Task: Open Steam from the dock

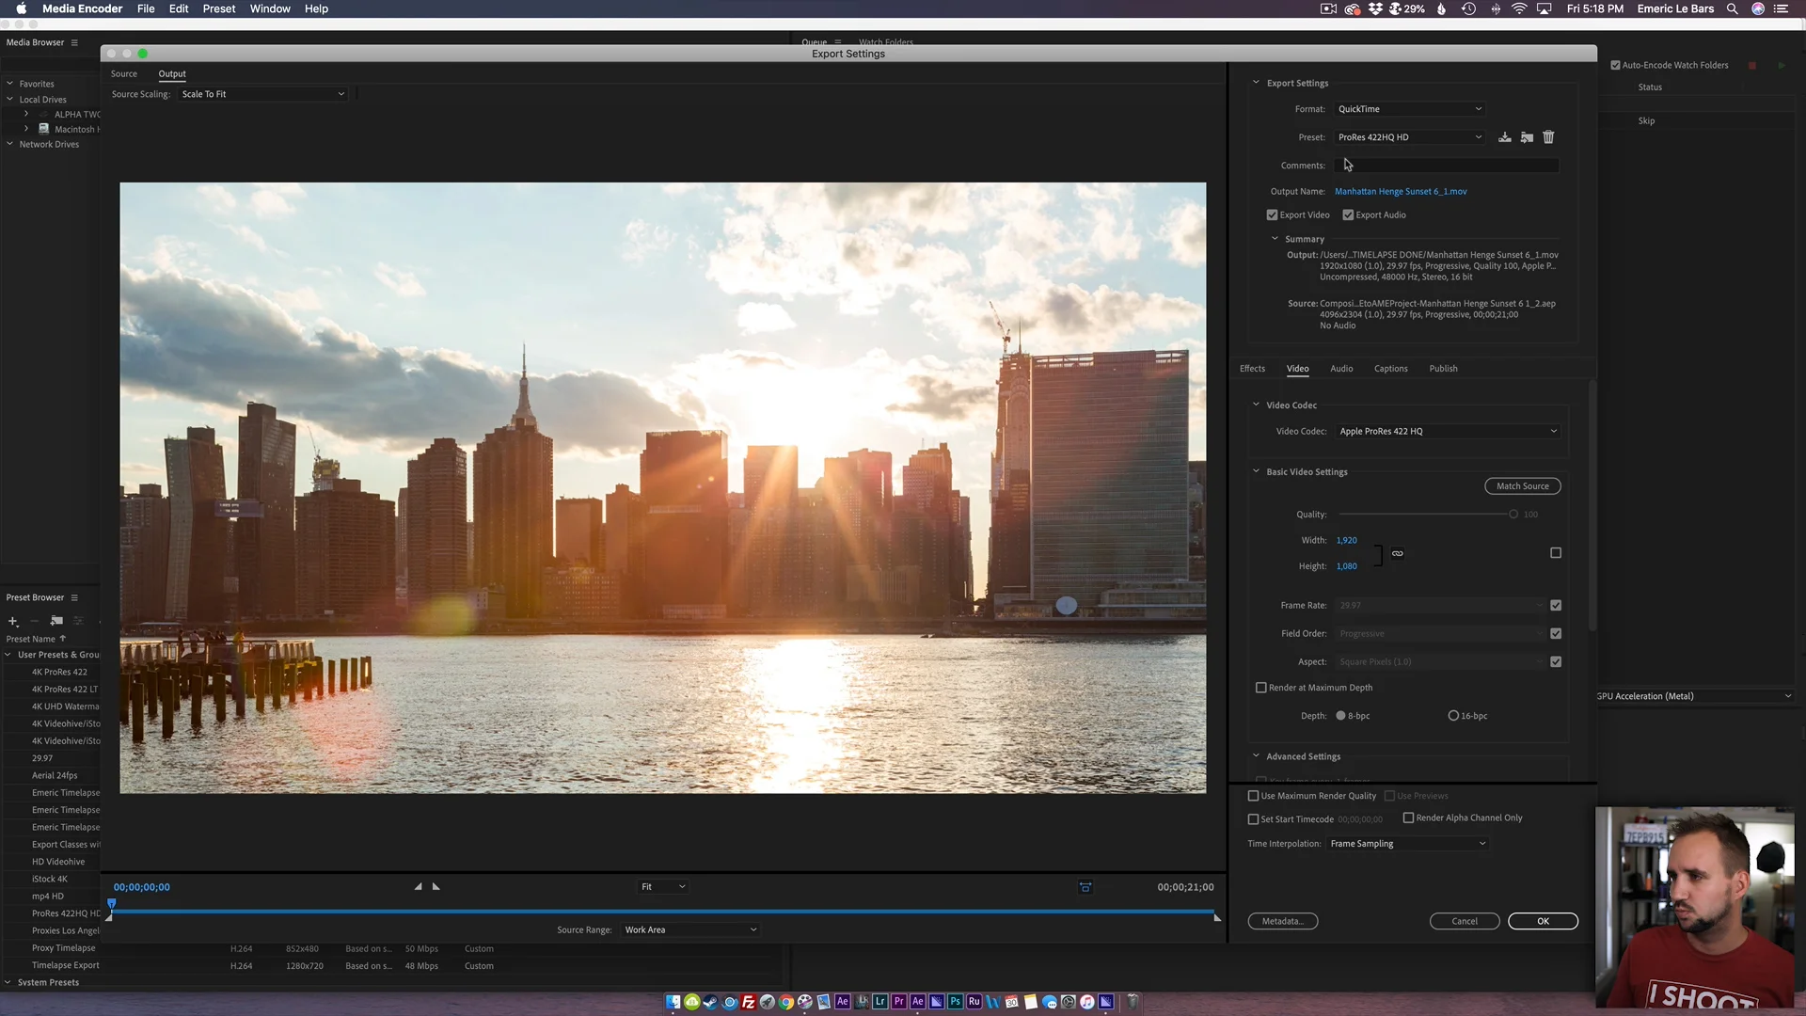Action: tap(711, 1002)
